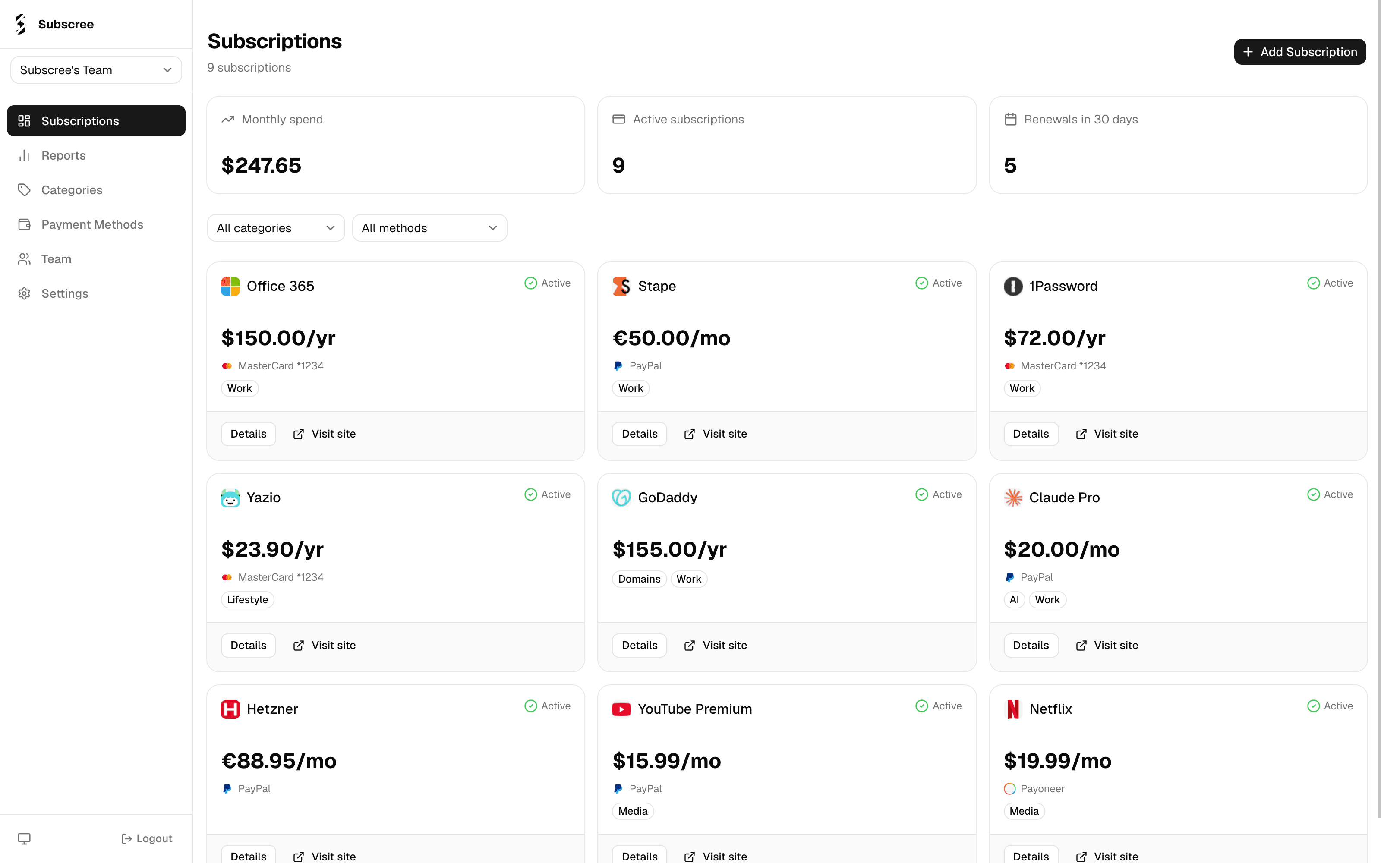Go to Reports in the sidebar
The height and width of the screenshot is (863, 1381).
pyautogui.click(x=96, y=155)
